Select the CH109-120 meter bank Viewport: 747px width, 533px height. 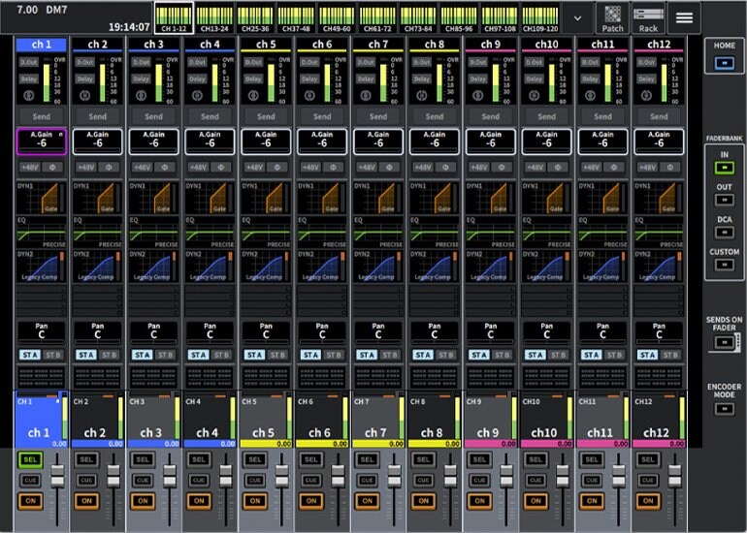click(x=540, y=18)
